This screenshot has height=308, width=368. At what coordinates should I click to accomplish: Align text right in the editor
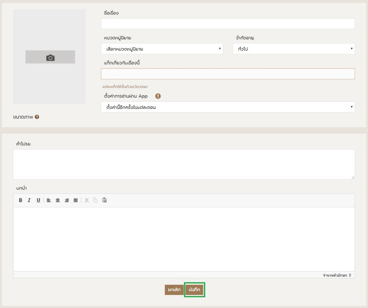point(67,200)
